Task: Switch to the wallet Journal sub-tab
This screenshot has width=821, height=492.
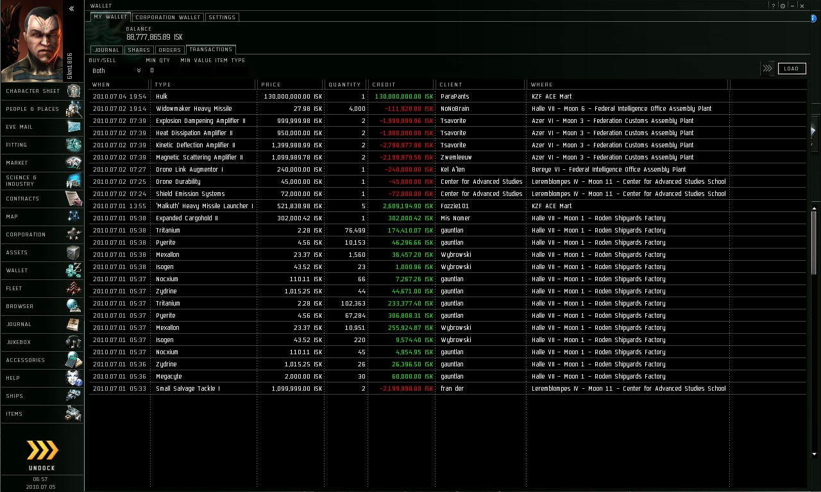Action: point(106,50)
